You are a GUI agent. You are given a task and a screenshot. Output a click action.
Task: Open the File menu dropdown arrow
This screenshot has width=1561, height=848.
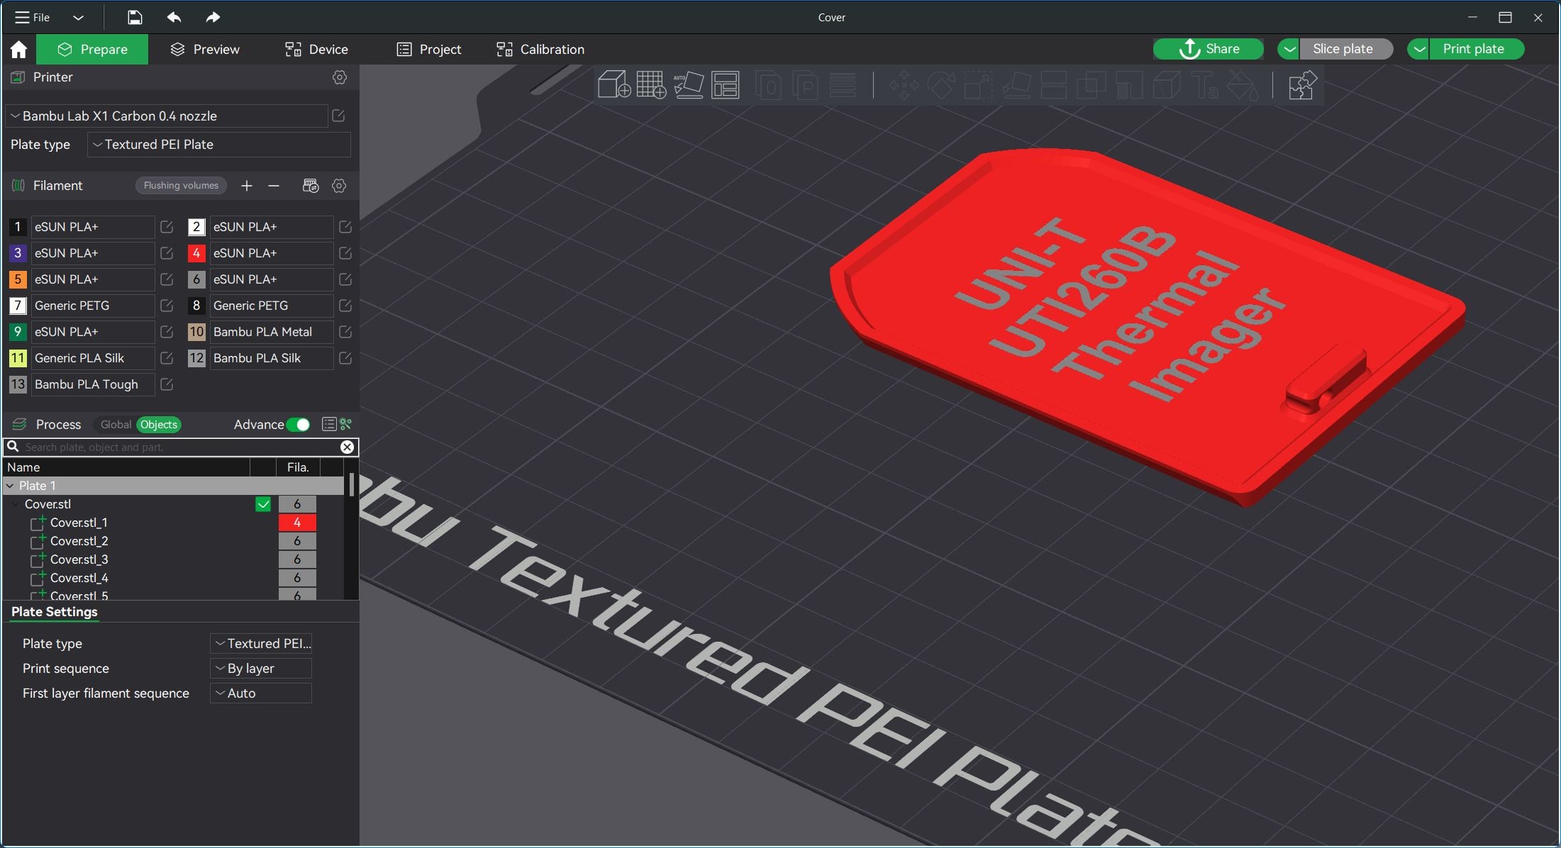(x=78, y=17)
